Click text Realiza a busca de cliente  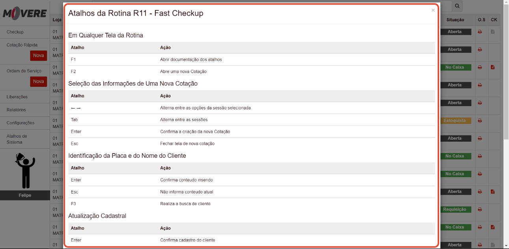click(x=185, y=204)
